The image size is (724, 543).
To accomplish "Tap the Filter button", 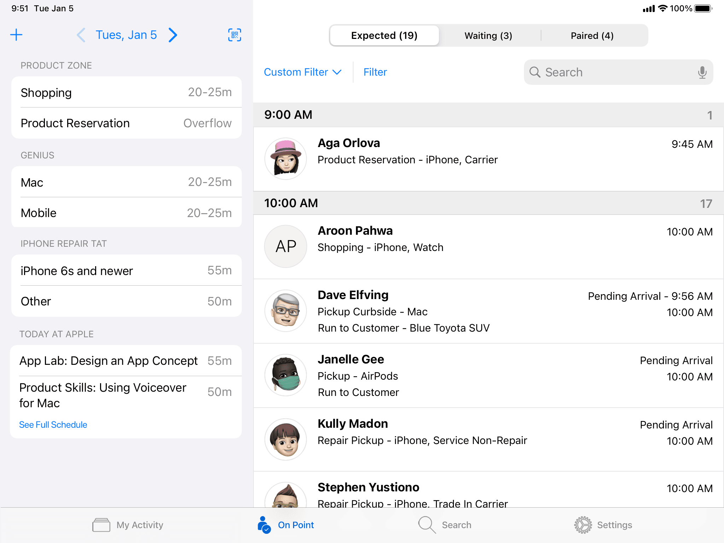I will [375, 72].
